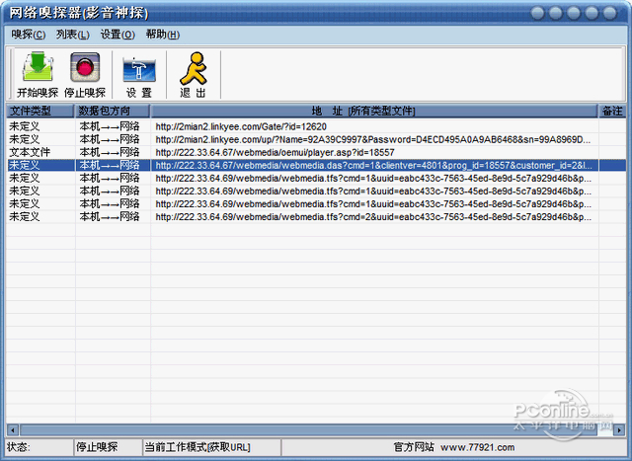
Task: Exit the app via the 退出 running-man icon
Action: point(194,74)
